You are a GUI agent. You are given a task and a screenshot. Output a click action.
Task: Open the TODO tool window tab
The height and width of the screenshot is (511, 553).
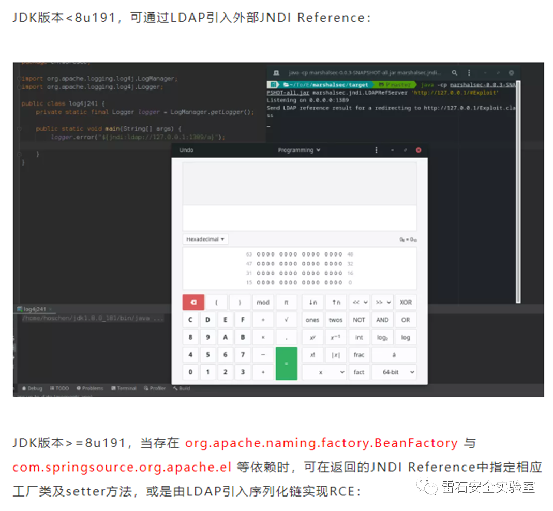click(59, 388)
